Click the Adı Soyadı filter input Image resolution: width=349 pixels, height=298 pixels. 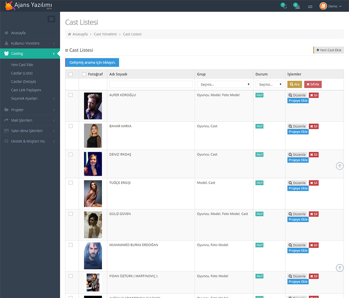pyautogui.click(x=151, y=84)
